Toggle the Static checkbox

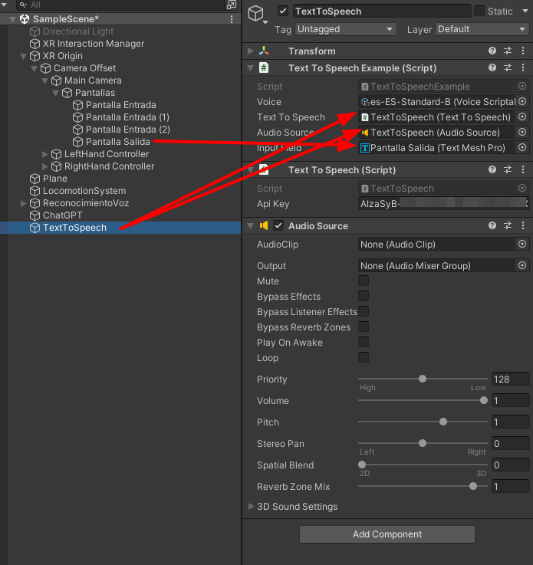coord(479,11)
